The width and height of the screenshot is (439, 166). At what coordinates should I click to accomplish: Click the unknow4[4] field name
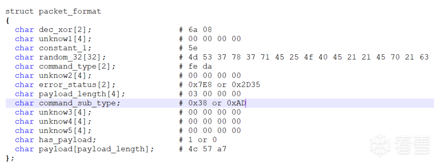pyautogui.click(x=65, y=121)
